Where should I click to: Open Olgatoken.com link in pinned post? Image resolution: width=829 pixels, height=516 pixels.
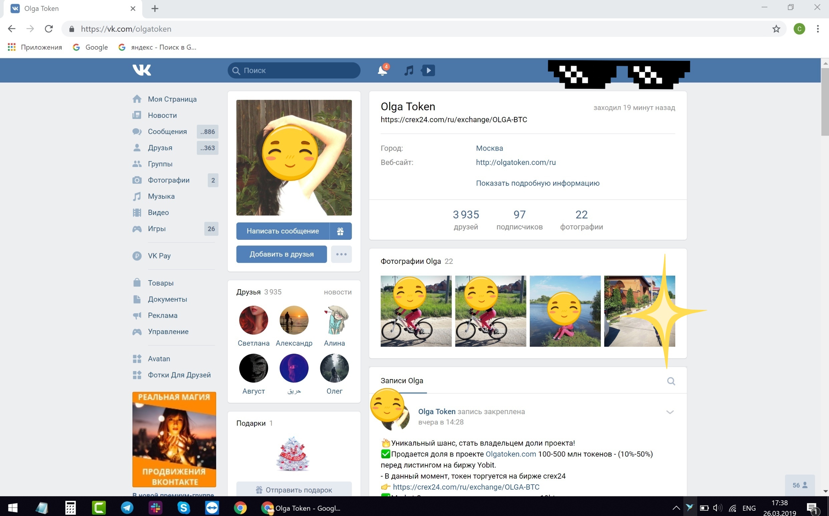coord(511,454)
